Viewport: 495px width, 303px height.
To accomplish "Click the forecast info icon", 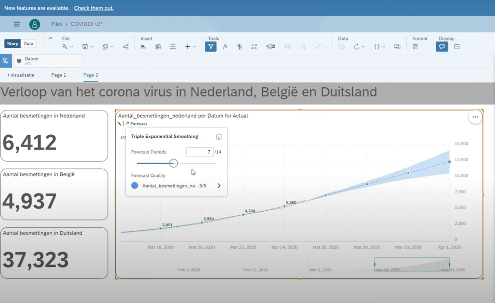I will point(219,137).
